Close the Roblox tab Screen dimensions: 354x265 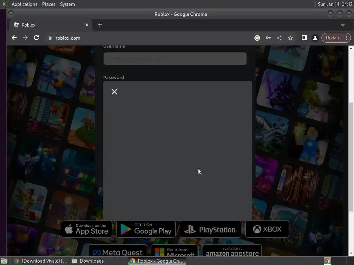87,25
